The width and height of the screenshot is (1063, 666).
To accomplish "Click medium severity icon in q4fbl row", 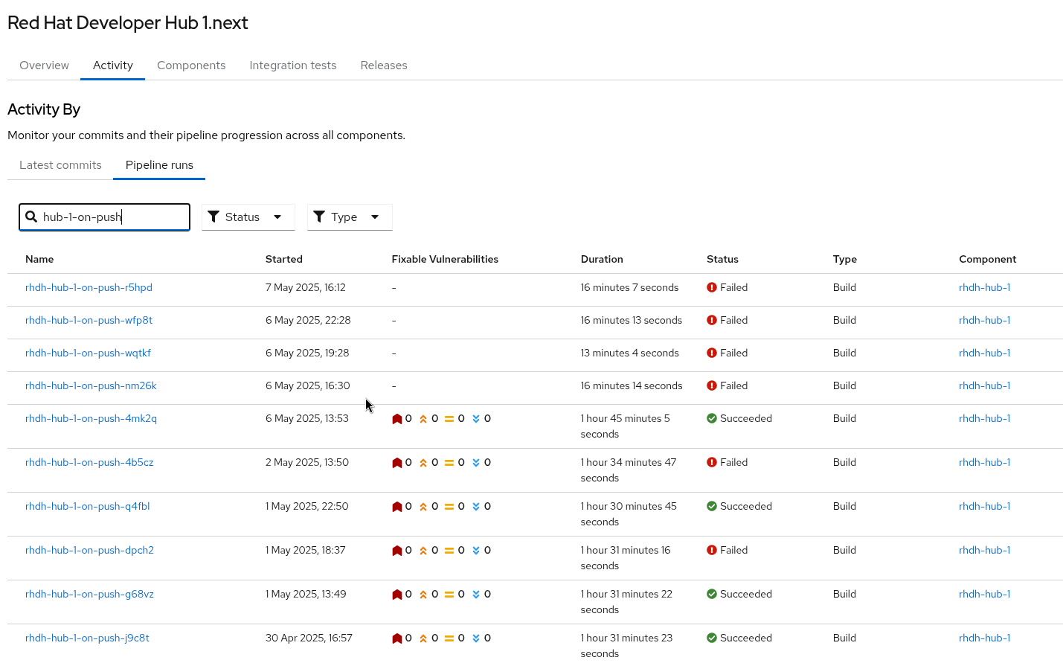I will [449, 507].
